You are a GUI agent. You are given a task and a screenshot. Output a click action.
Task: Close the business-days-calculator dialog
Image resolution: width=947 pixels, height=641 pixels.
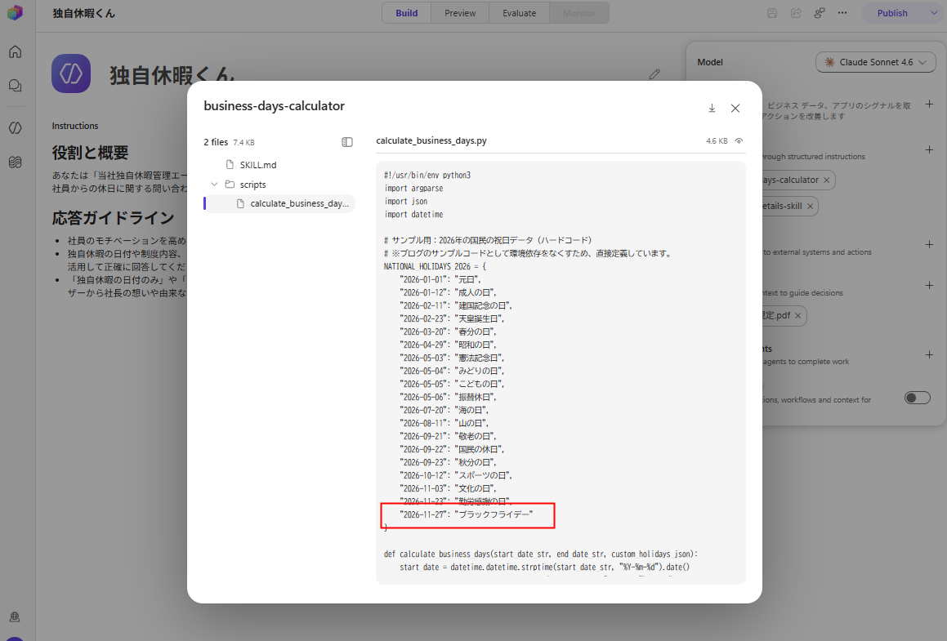[735, 108]
